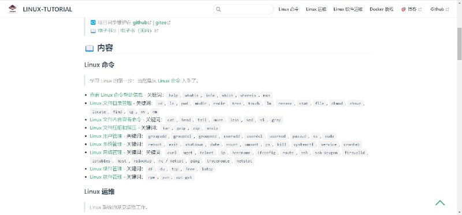This screenshot has height=215, width=462.
Task: Click the external-link icon next to Github nav item
Action: point(447,9)
